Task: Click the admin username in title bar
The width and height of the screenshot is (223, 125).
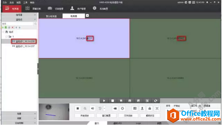Action: [x=180, y=2]
